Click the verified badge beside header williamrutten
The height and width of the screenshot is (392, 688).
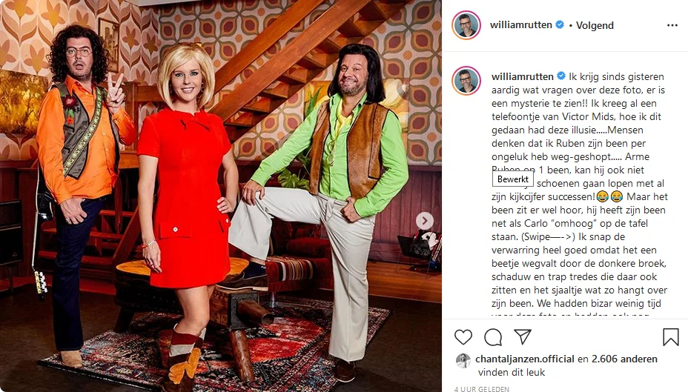point(560,25)
